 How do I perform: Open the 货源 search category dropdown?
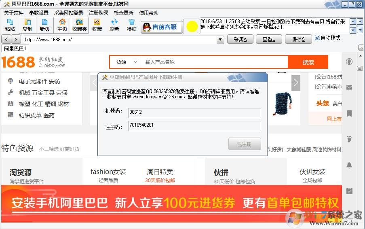pos(127,62)
